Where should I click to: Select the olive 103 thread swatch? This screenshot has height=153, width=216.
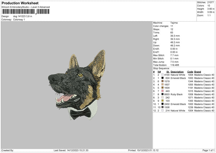(x=163, y=101)
